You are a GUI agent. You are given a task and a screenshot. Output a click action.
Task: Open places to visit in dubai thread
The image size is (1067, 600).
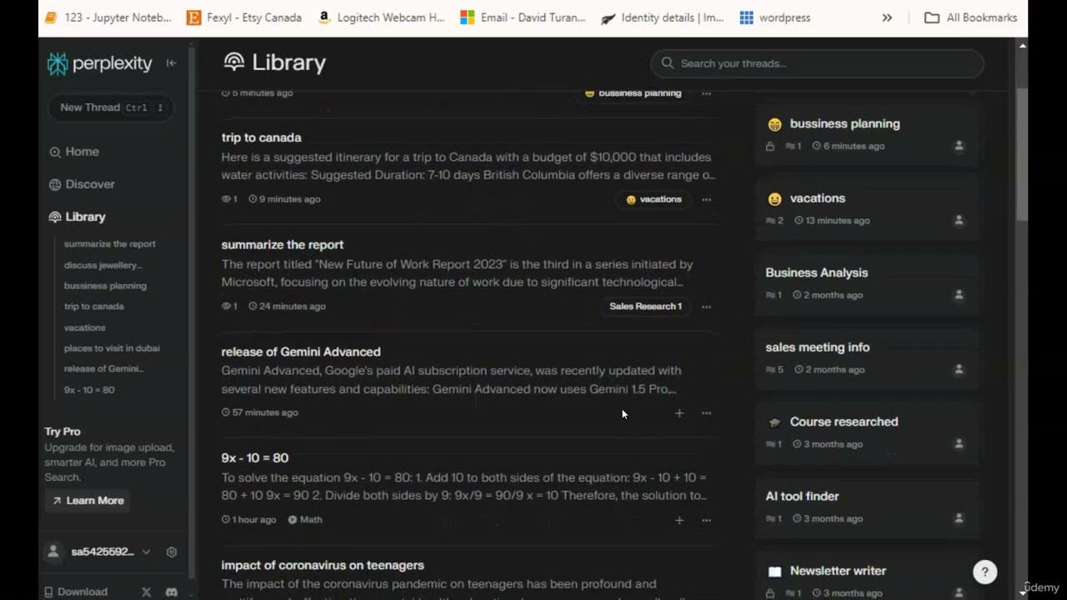[x=112, y=348]
